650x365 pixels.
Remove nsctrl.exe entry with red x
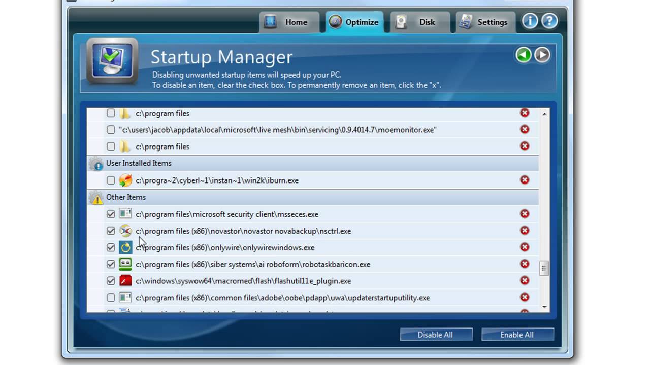click(525, 231)
